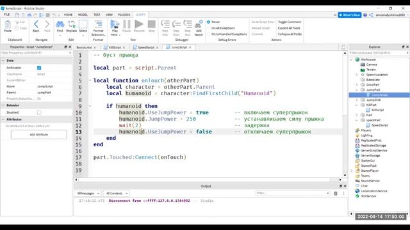Screen dimensions: 410x230
Task: Click the Add Attribute button
Action: tap(38, 135)
